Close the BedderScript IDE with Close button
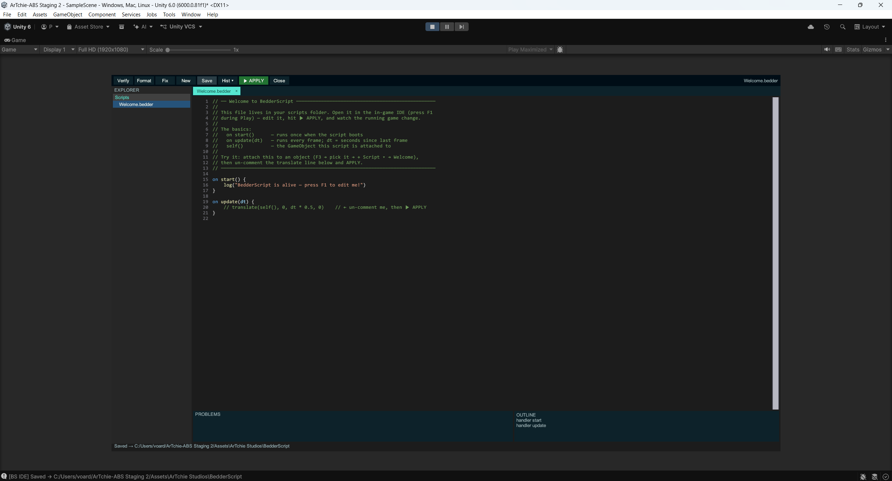892x481 pixels. pyautogui.click(x=279, y=81)
